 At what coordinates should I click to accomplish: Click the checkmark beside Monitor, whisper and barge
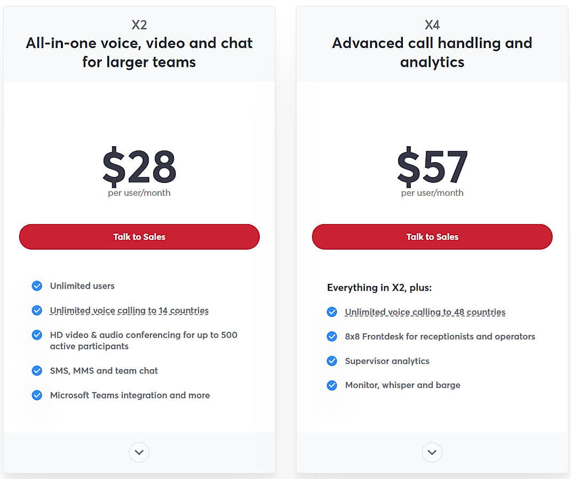pyautogui.click(x=332, y=385)
